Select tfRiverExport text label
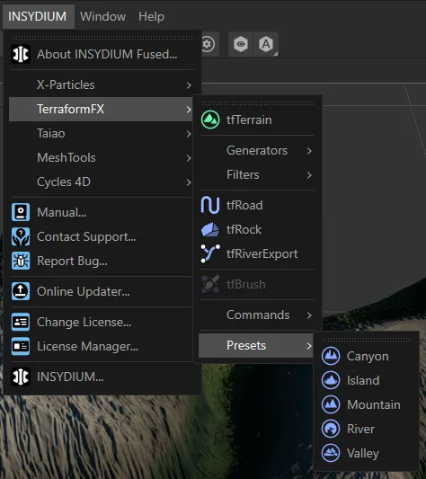Viewport: 426px width, 479px height. [262, 253]
